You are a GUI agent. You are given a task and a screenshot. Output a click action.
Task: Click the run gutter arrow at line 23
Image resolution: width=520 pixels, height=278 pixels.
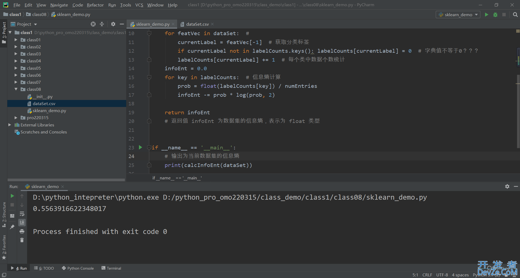click(140, 147)
